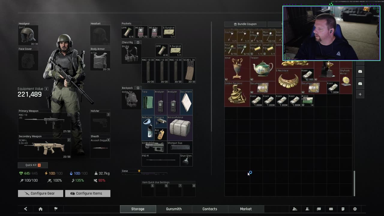This screenshot has width=384, height=216.
Task: Select the Fac D Room key
Action: [256, 37]
